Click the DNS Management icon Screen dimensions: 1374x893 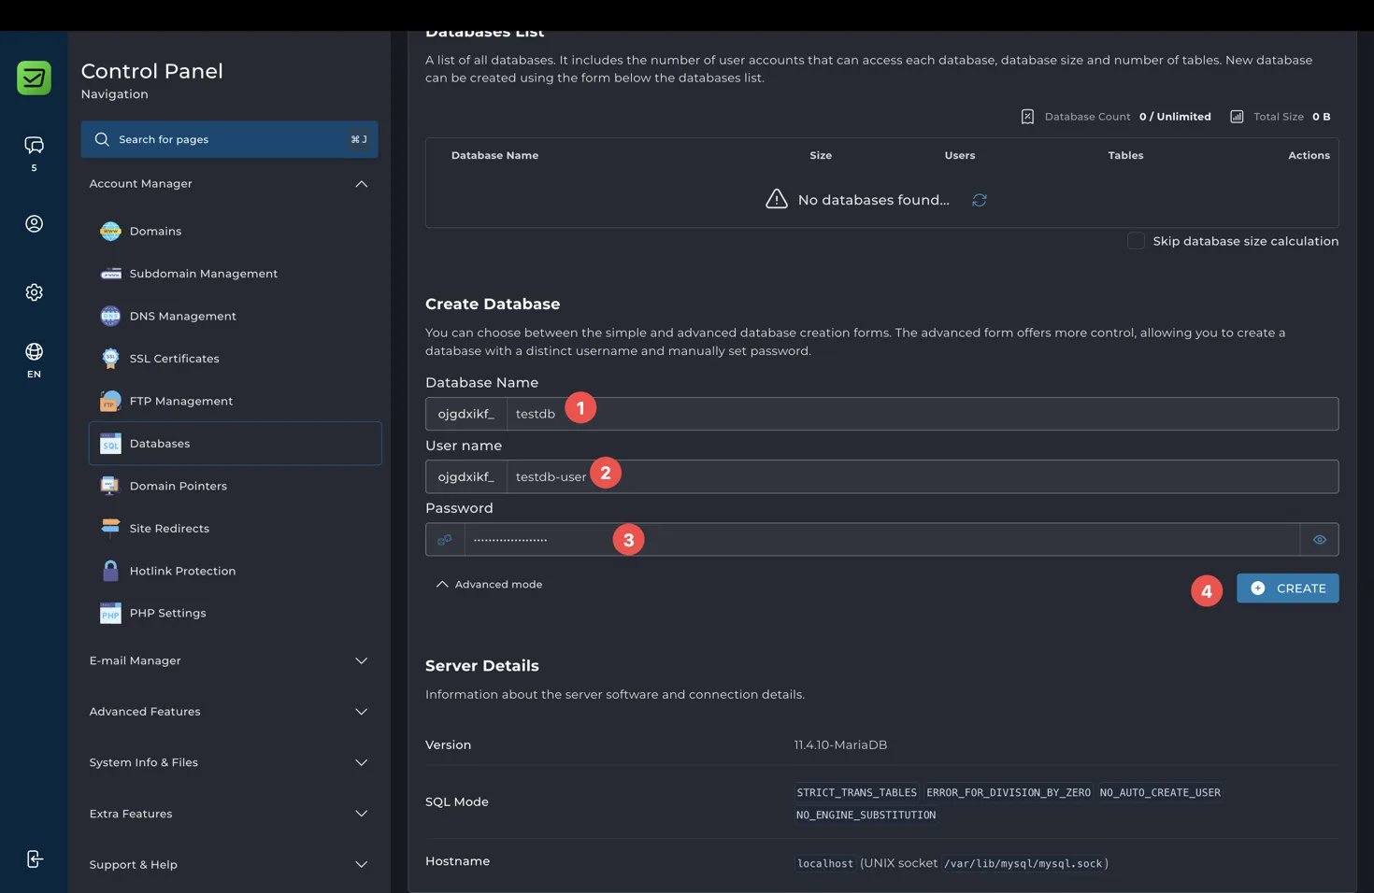tap(110, 316)
